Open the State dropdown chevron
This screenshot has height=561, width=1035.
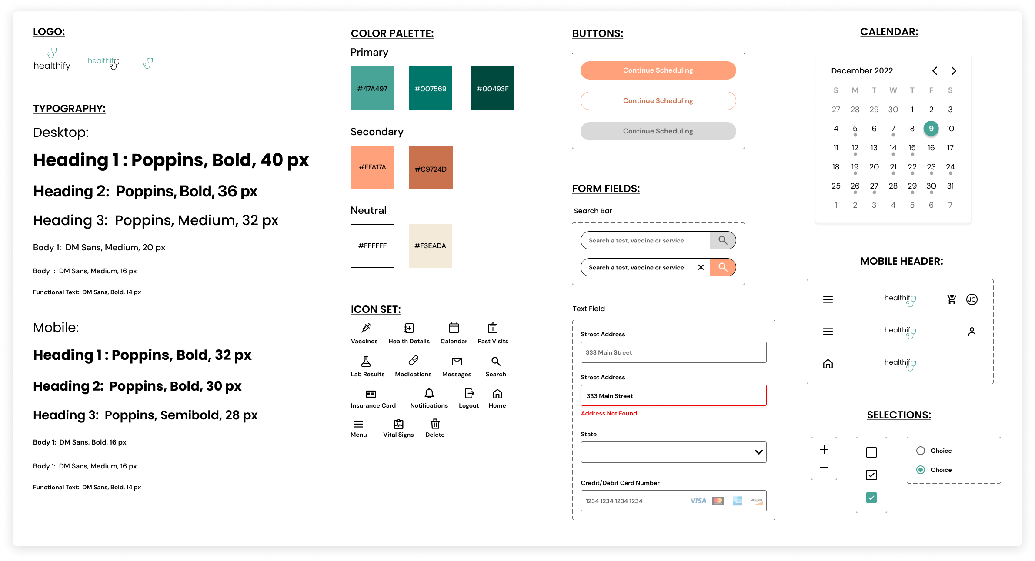click(758, 452)
